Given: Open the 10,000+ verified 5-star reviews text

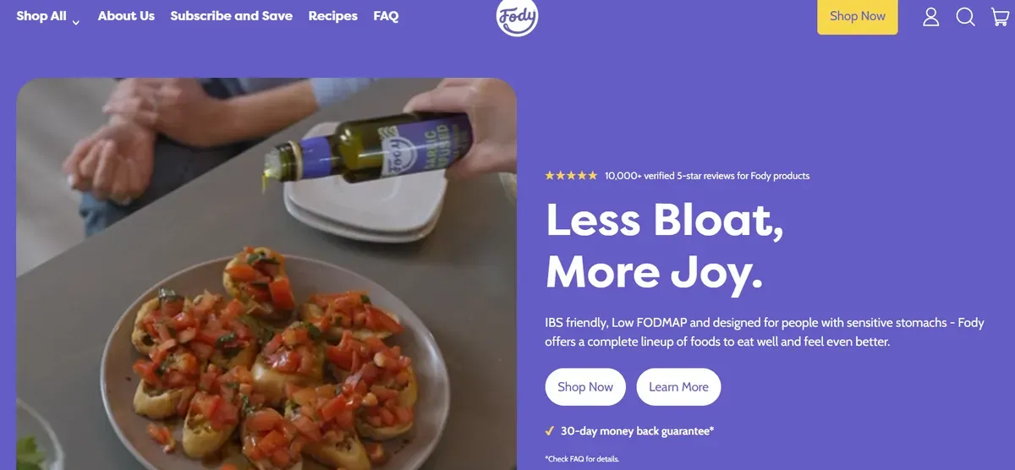Looking at the screenshot, I should [x=707, y=176].
